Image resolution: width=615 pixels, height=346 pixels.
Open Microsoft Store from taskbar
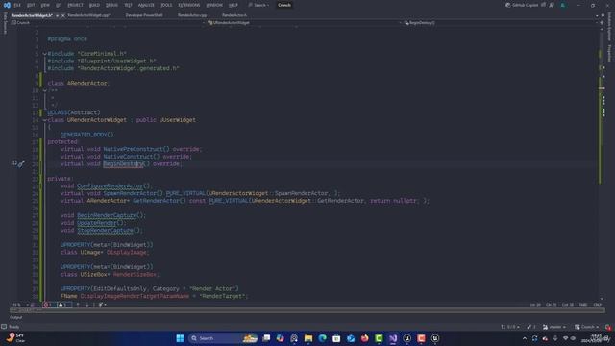tap(336, 338)
